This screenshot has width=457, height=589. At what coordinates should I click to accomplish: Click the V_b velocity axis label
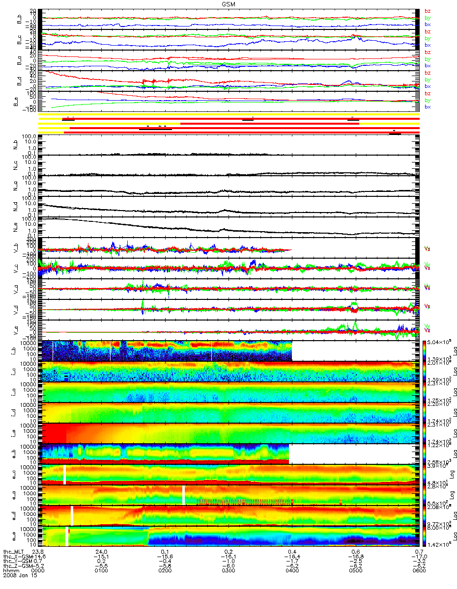pyautogui.click(x=16, y=247)
